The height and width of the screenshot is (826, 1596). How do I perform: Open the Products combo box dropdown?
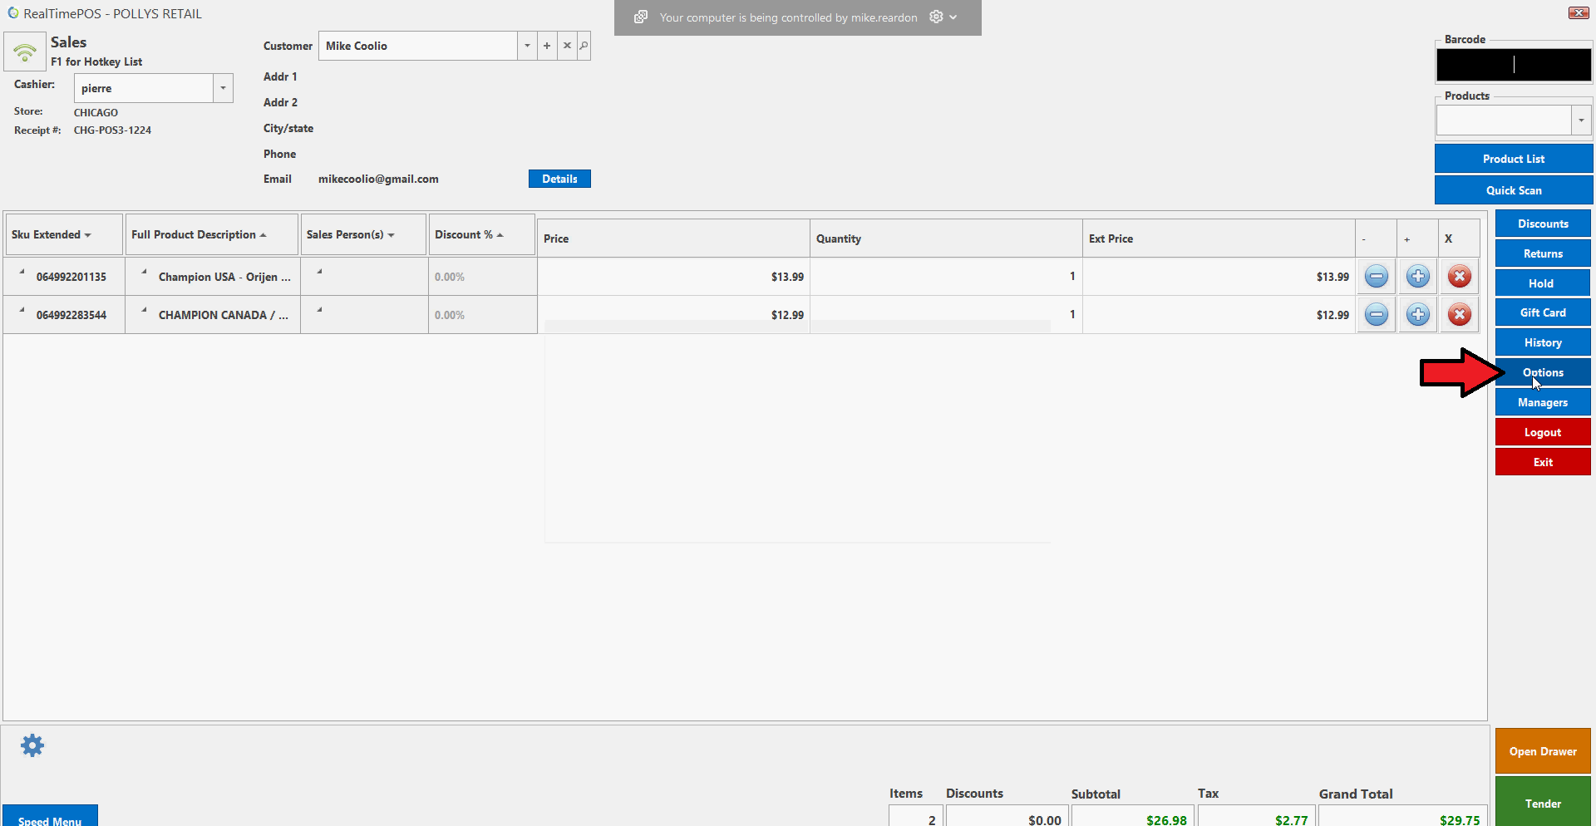[x=1581, y=120]
